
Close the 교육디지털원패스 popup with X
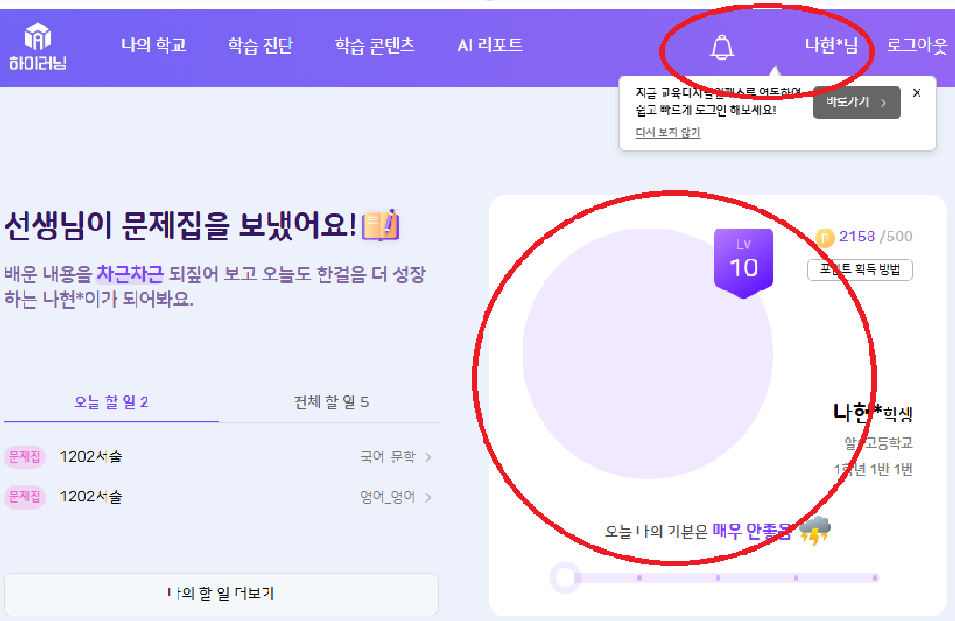[x=917, y=93]
